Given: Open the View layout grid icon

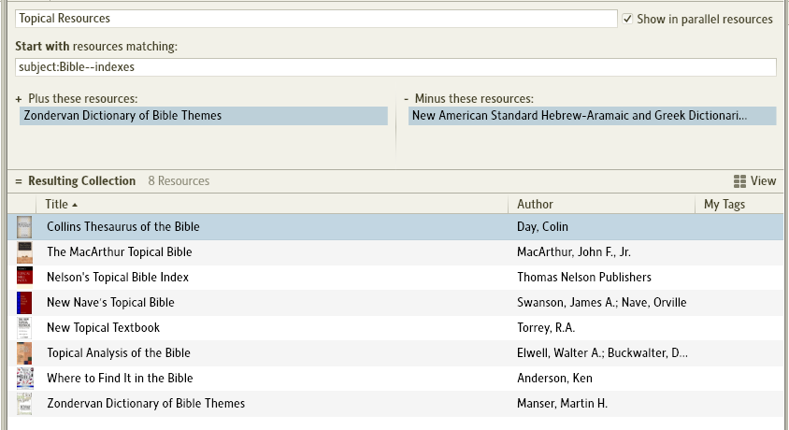Looking at the screenshot, I should (739, 181).
